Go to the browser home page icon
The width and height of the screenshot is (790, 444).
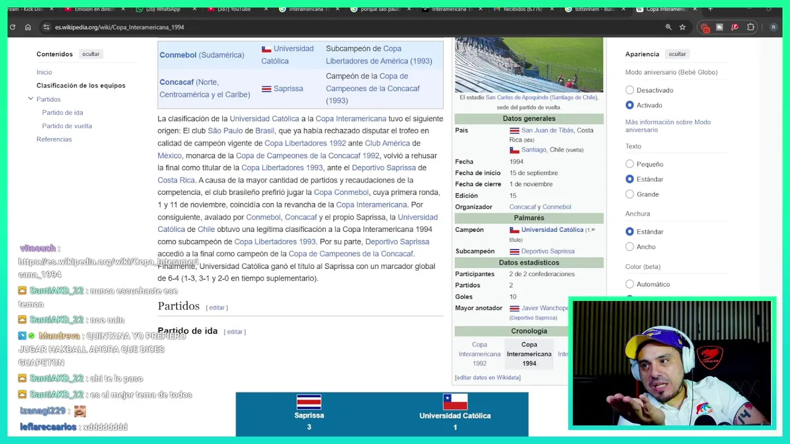pos(28,27)
